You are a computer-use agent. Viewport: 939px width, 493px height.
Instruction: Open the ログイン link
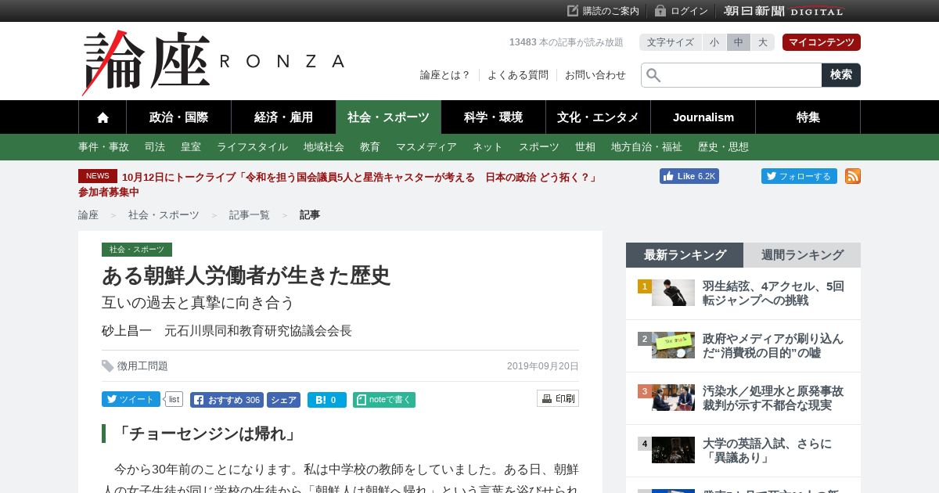(682, 11)
